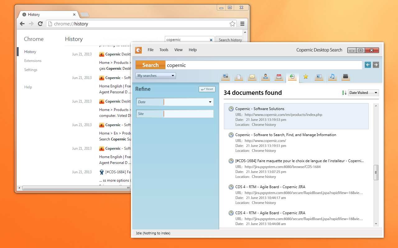The width and height of the screenshot is (398, 248).
Task: Click URL http://www.copernic.com/en/products/index.php
Action: pos(283,115)
